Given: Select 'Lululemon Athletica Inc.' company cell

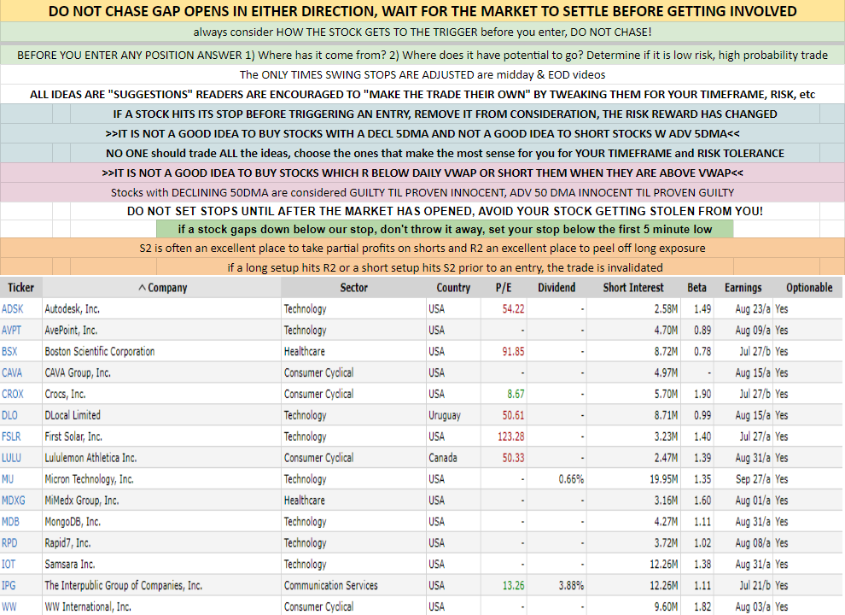Looking at the screenshot, I should coord(161,458).
